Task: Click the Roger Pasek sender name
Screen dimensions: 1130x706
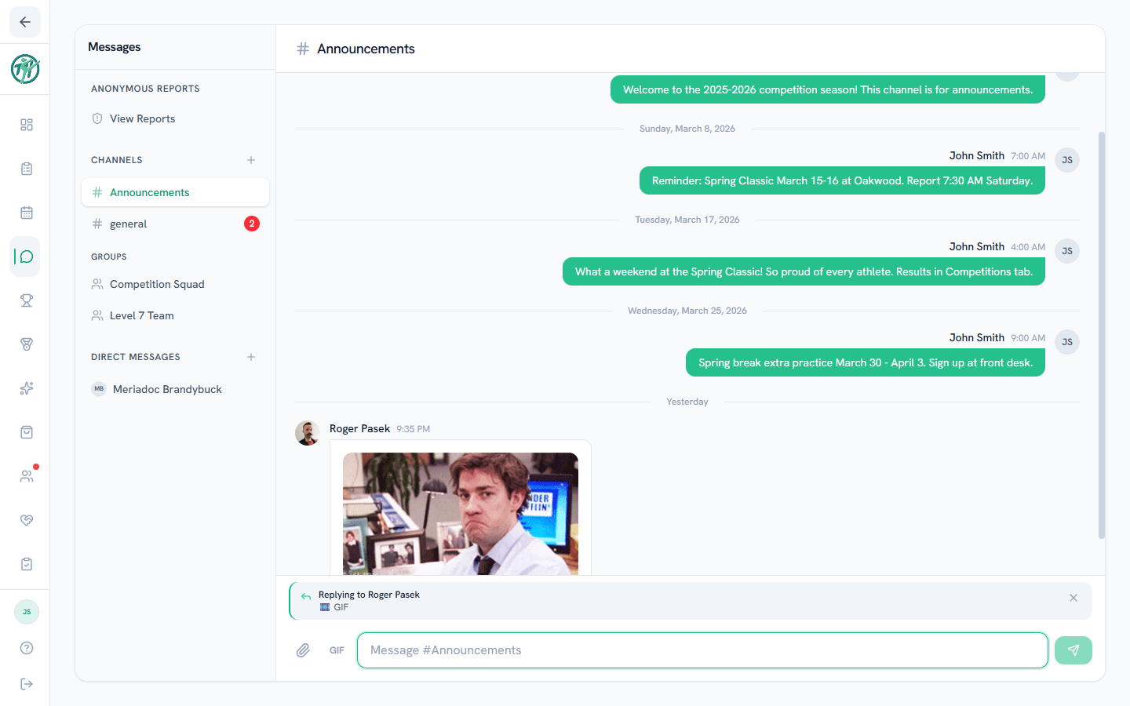Action: tap(359, 428)
